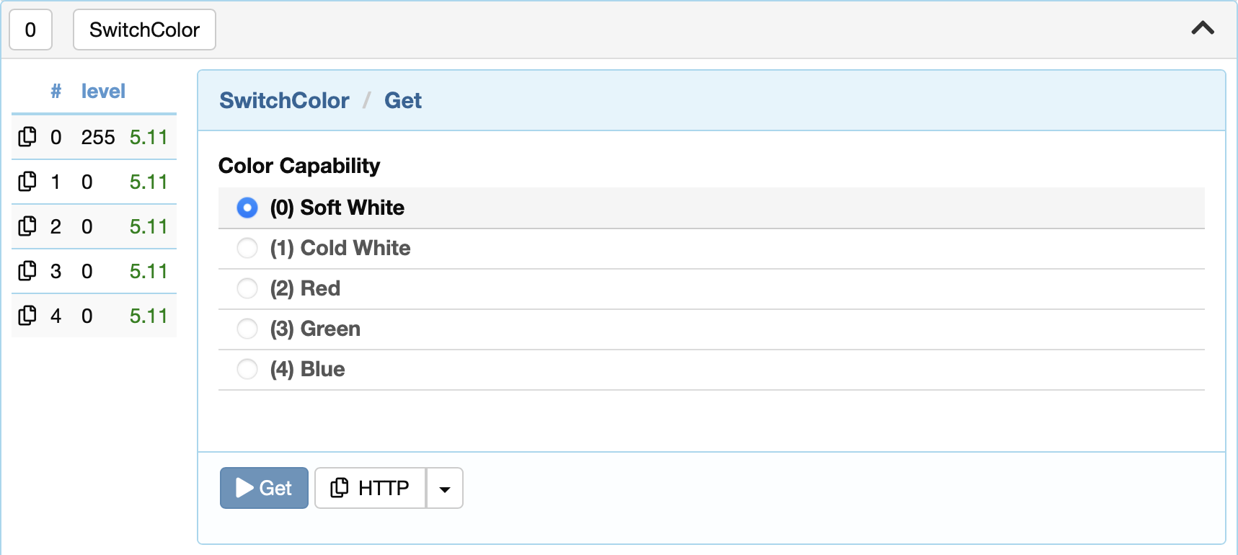Click the 5.11 timestamp in row 2
The height and width of the screenshot is (555, 1238).
pos(149,226)
